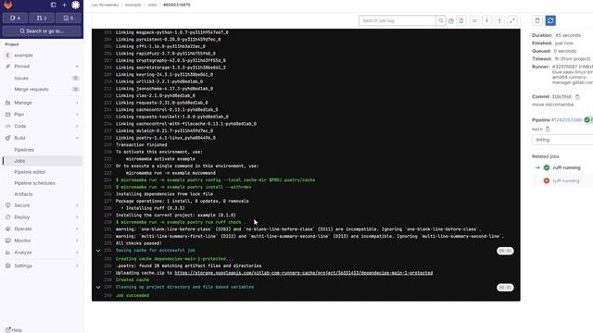
Task: Click the plus create-new icon
Action: pyautogui.click(x=64, y=5)
